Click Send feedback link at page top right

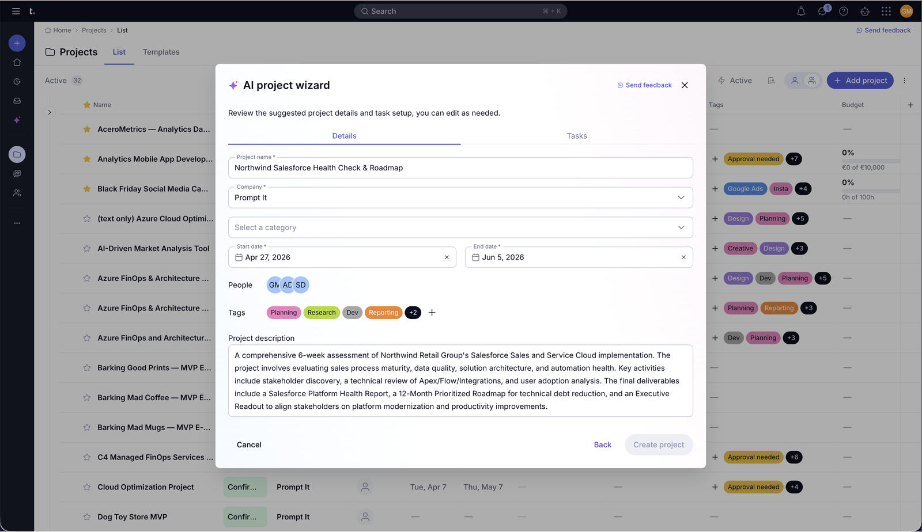883,31
